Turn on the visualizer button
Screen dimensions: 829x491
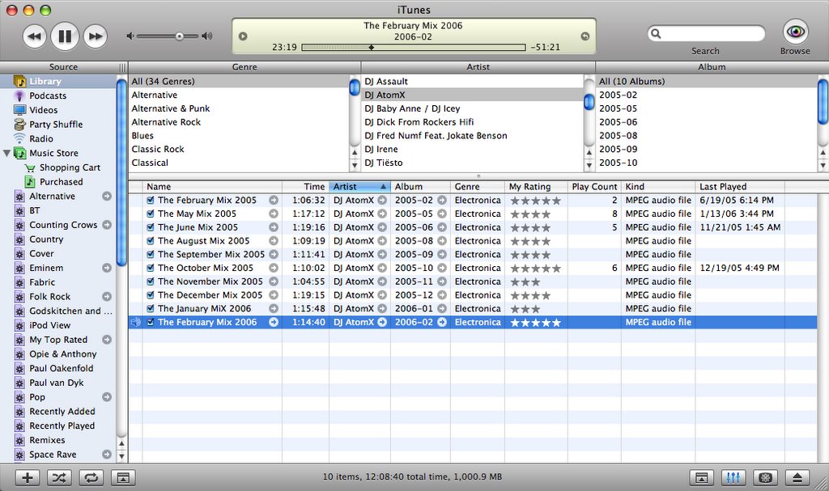point(765,478)
